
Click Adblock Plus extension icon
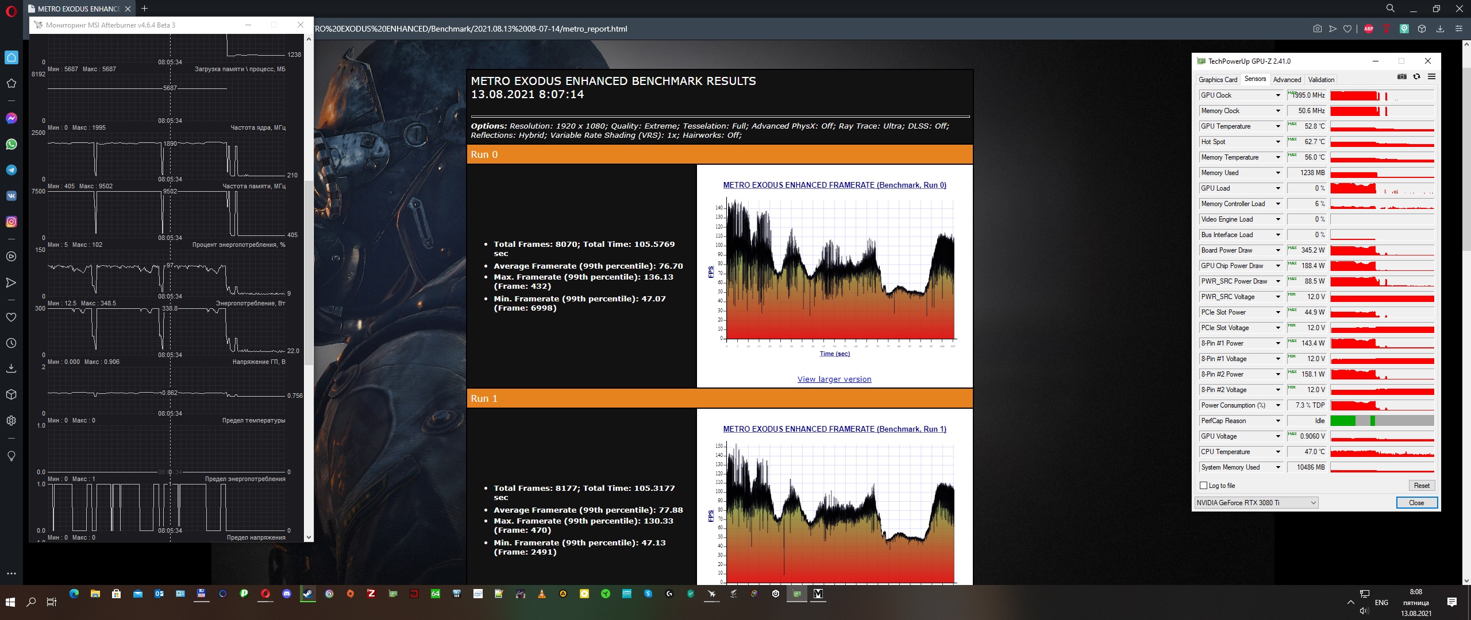tap(1369, 29)
